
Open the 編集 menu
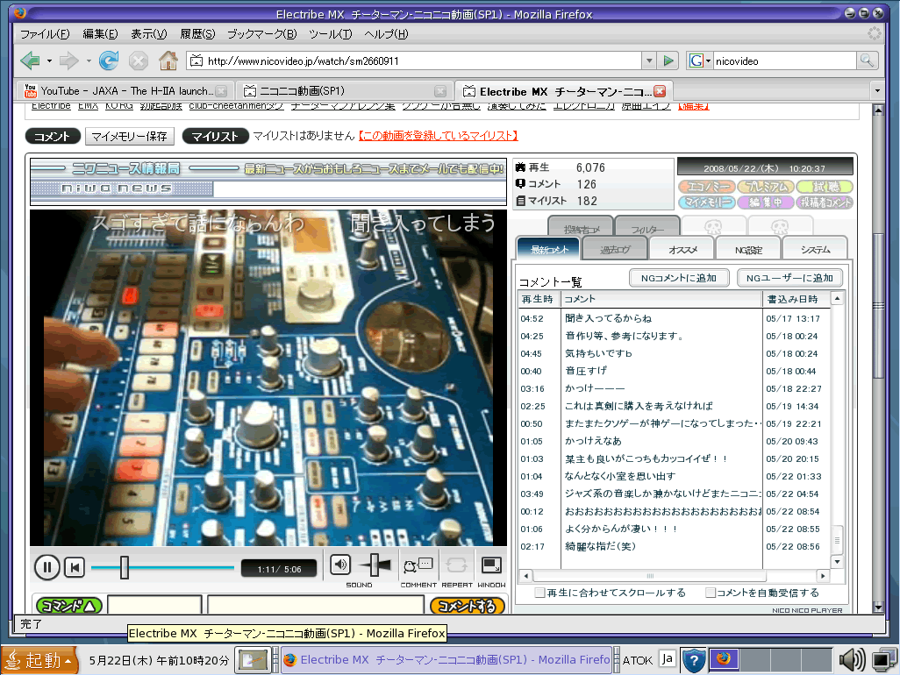point(100,34)
